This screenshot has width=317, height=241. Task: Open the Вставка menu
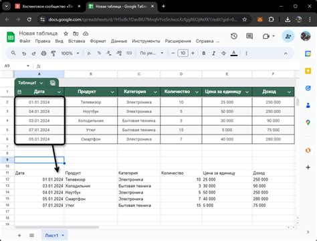[x=76, y=41]
